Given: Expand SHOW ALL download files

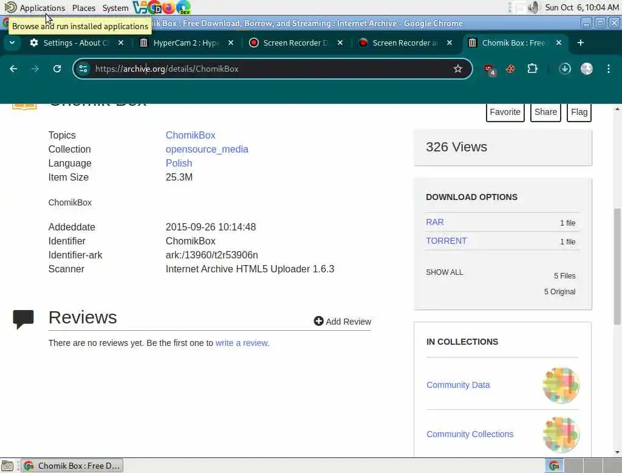Looking at the screenshot, I should coord(444,272).
